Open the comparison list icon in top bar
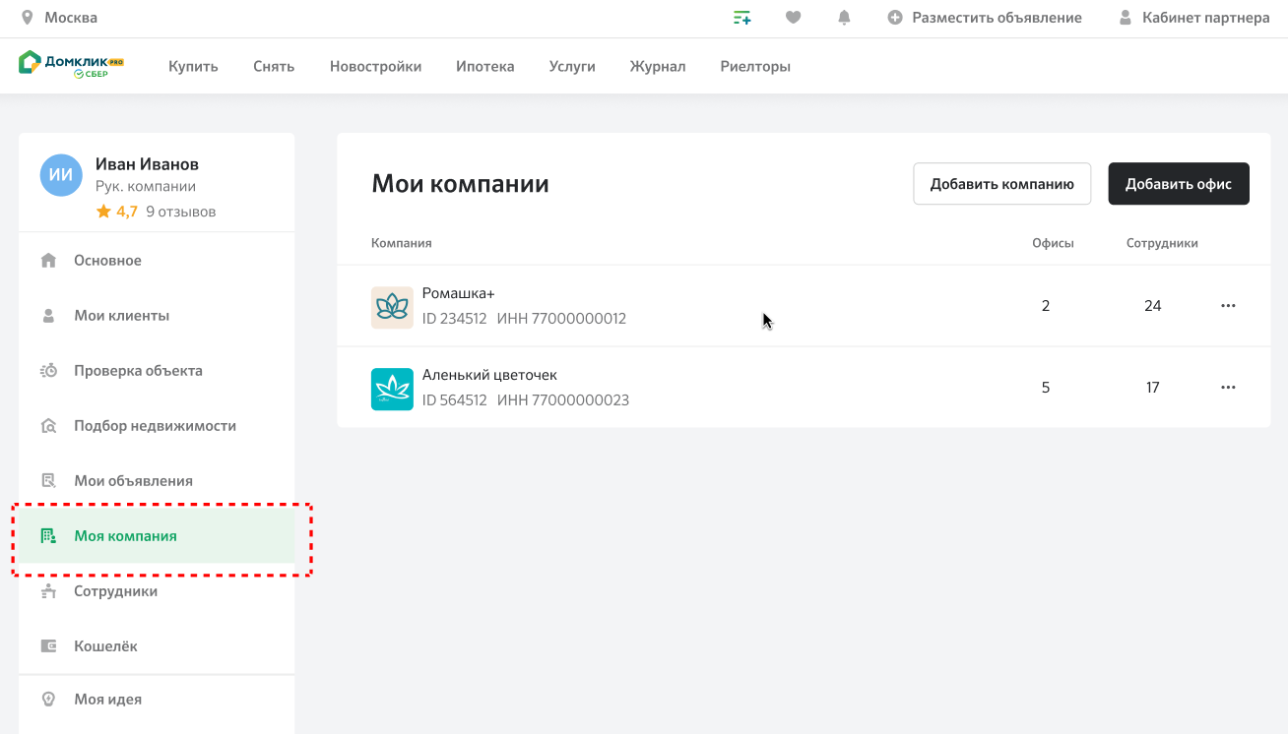1288x734 pixels. coord(742,18)
